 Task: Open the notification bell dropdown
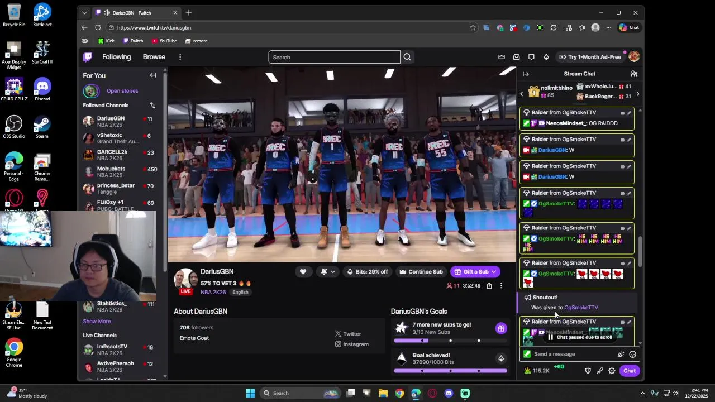tap(328, 272)
